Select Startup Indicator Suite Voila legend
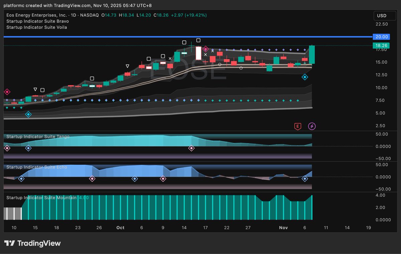Screen dimensions: 401x254 [x=36, y=27]
